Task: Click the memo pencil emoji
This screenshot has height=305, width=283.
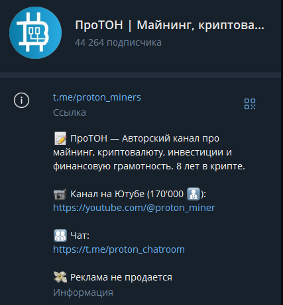Action: [x=60, y=138]
